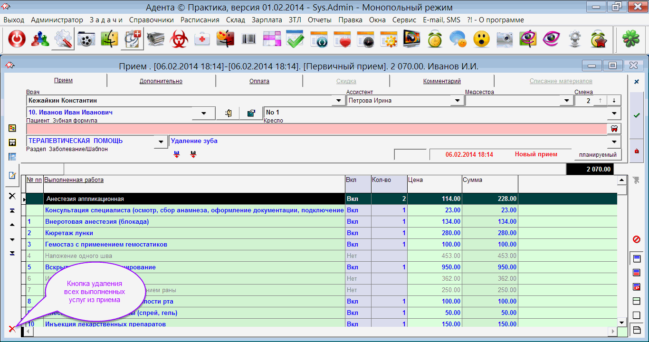Viewport: 649px width, 342px height.
Task: Click the red prohibition sign icon
Action: pos(637,239)
